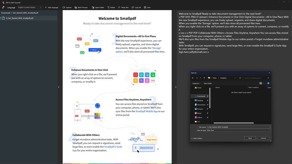Click the Language icon in toolbar
The height and width of the screenshot is (164, 292).
[3, 7]
